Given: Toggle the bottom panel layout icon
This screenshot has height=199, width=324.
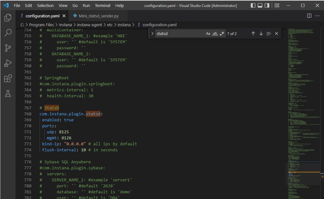Looking at the screenshot, I should tap(260, 5).
